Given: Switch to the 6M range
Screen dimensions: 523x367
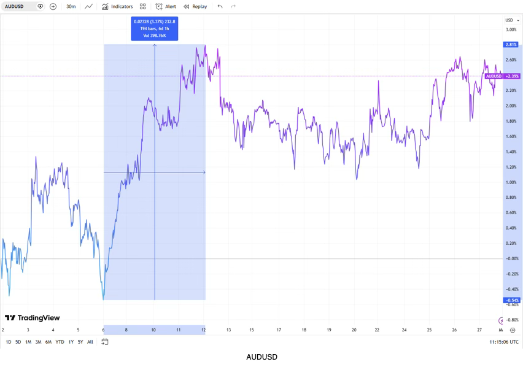Looking at the screenshot, I should point(48,342).
